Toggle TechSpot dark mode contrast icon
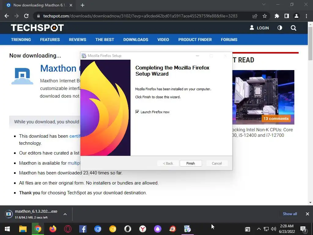 tap(280, 28)
